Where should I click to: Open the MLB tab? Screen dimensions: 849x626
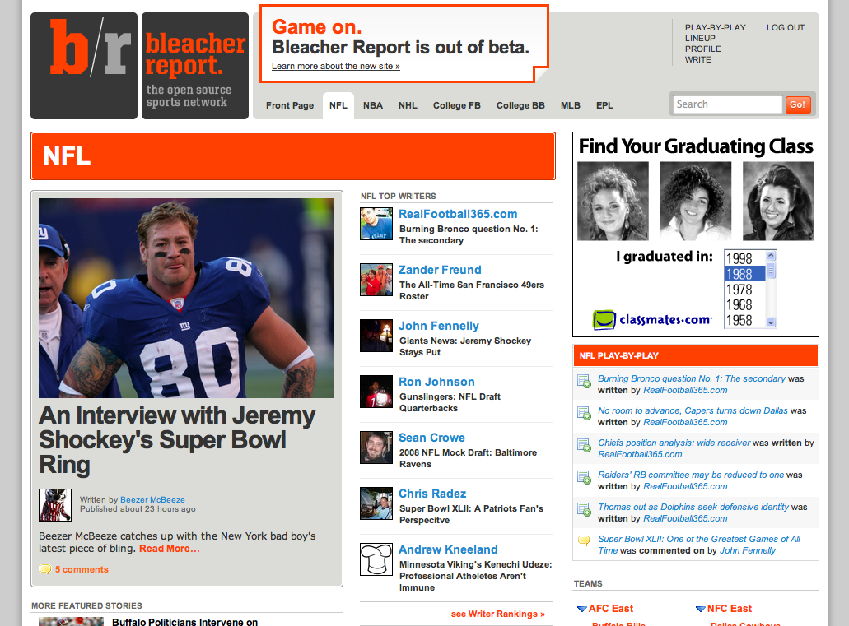click(x=570, y=105)
